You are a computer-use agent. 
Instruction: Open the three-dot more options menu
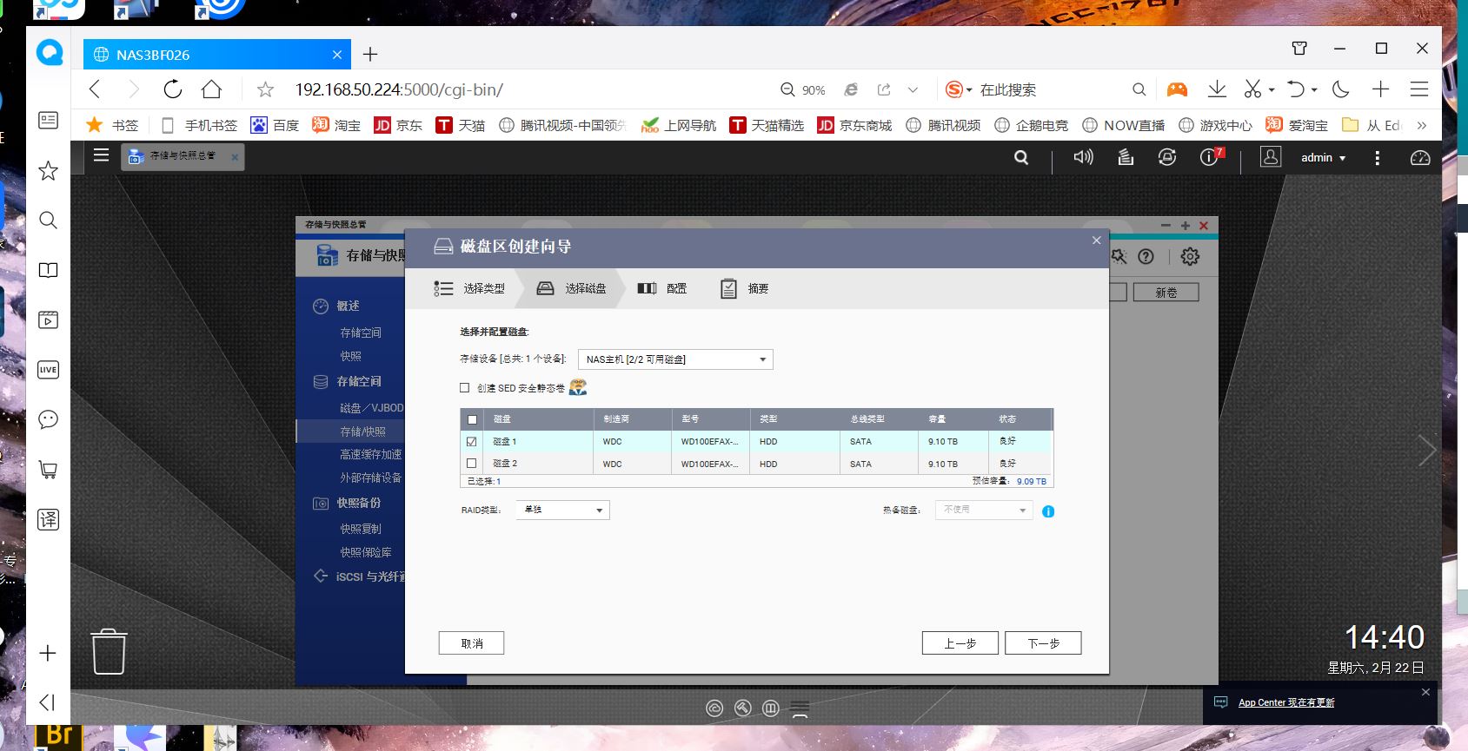(x=1377, y=157)
